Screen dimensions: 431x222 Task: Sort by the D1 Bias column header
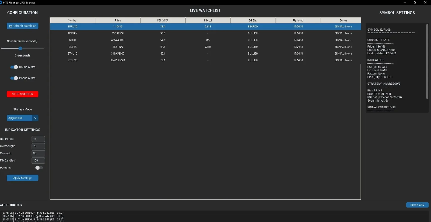(253, 20)
